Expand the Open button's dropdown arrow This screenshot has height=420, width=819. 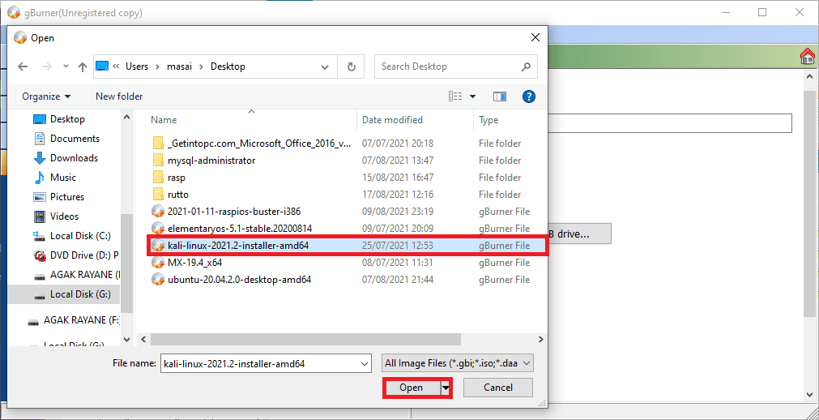point(446,388)
